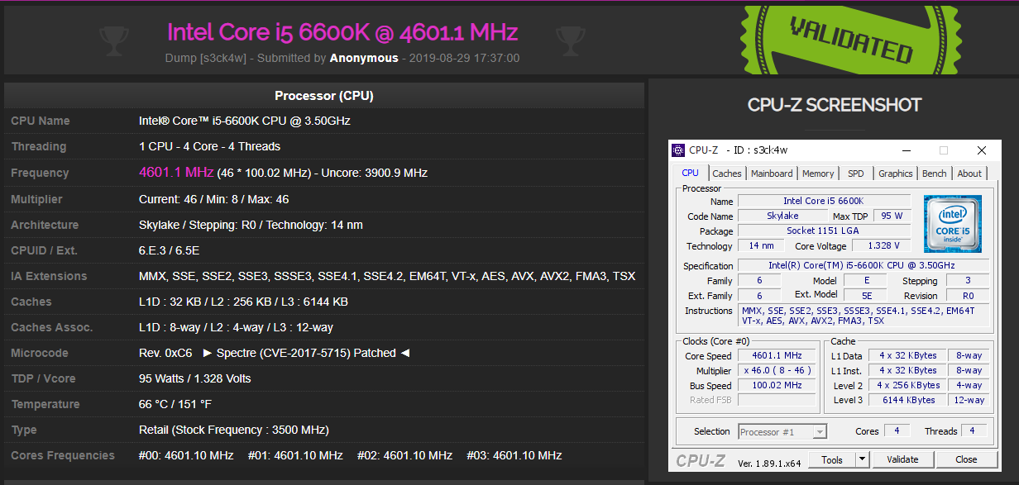Click the pink 4601.1 MHz frequency value
The height and width of the screenshot is (485, 1019).
coord(176,172)
